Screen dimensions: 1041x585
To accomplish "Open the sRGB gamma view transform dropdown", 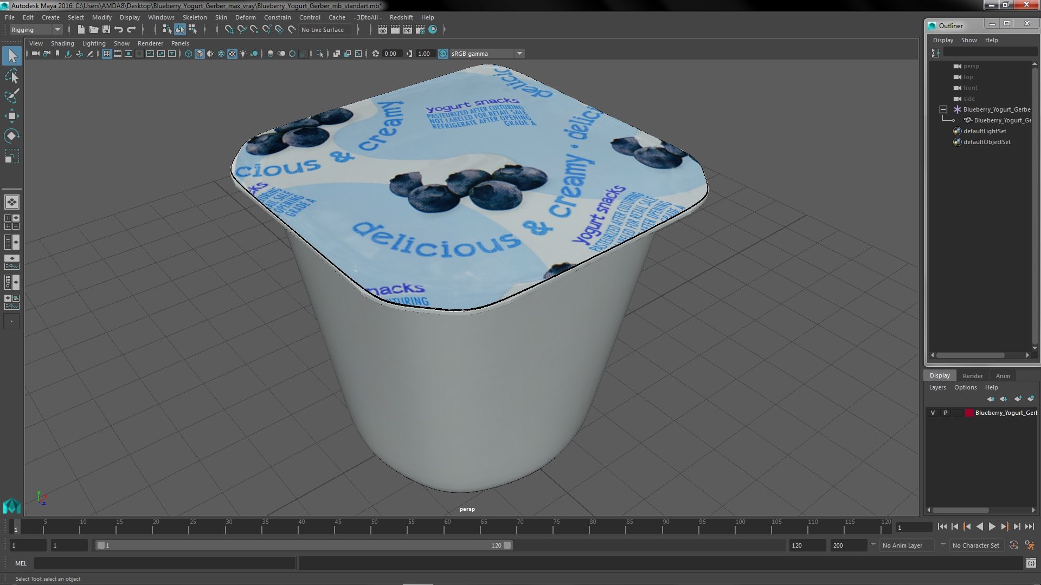I will point(487,54).
